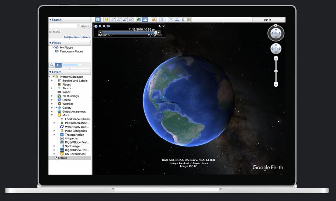This screenshot has width=336, height=201.
Task: Click the time slider animation icon
Action: coord(108,26)
